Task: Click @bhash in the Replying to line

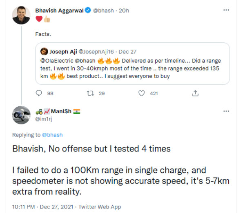Action: (53, 135)
